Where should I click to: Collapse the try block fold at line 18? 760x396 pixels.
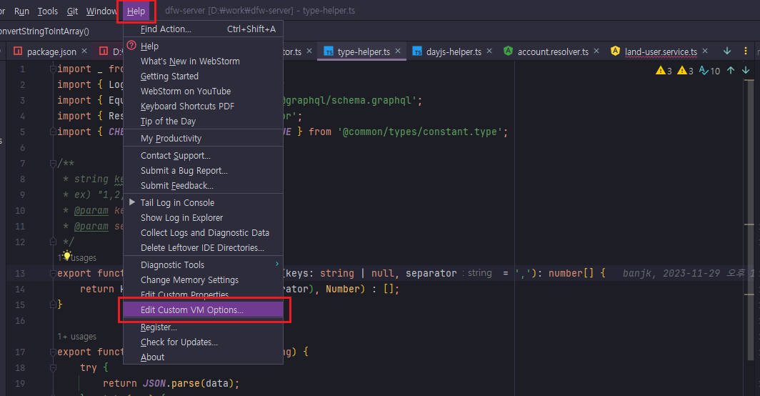coord(53,368)
